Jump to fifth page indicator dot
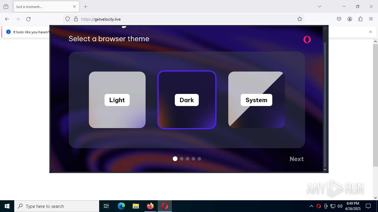Screen dimensions: 378x212 pos(199,159)
